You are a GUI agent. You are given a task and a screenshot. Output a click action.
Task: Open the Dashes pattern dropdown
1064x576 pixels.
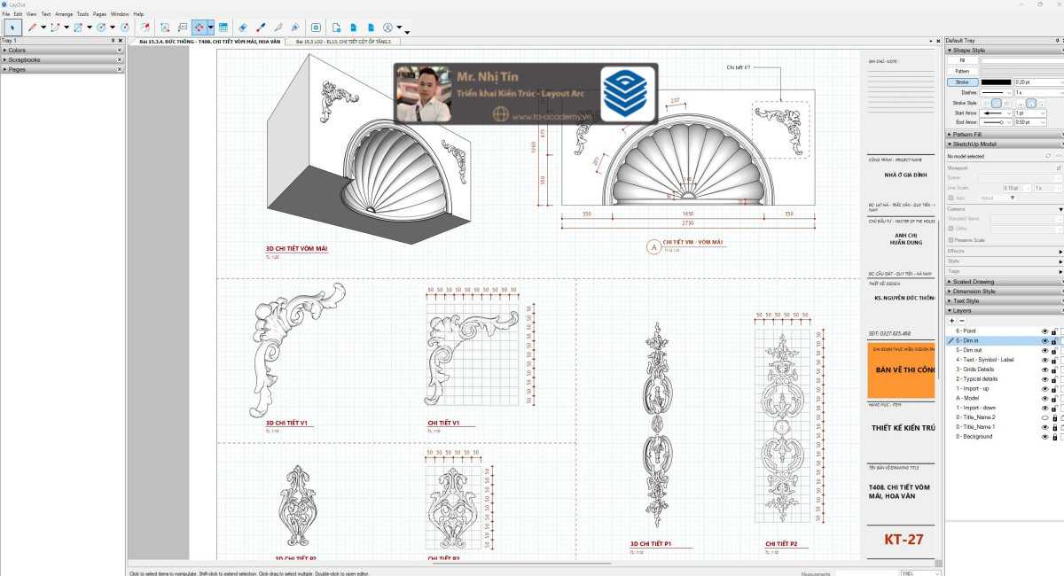coord(996,92)
